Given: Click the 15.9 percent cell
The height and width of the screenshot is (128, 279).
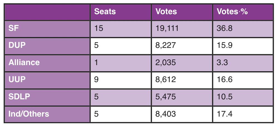Looking at the screenshot, I should [224, 45].
